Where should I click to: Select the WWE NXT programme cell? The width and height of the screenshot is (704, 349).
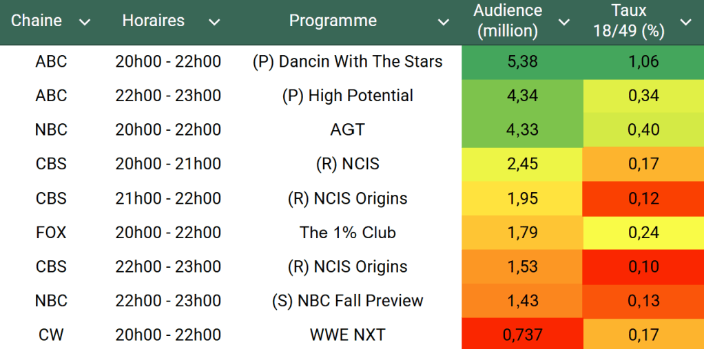(347, 335)
